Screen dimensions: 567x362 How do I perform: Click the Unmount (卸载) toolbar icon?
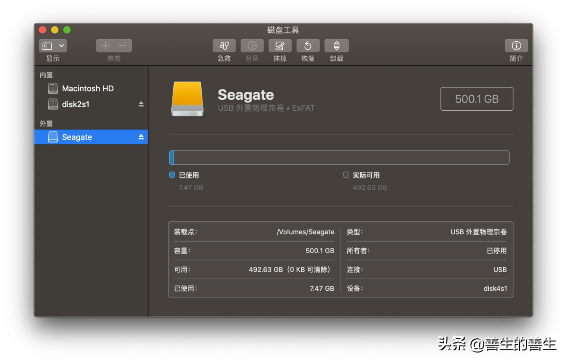pos(337,46)
